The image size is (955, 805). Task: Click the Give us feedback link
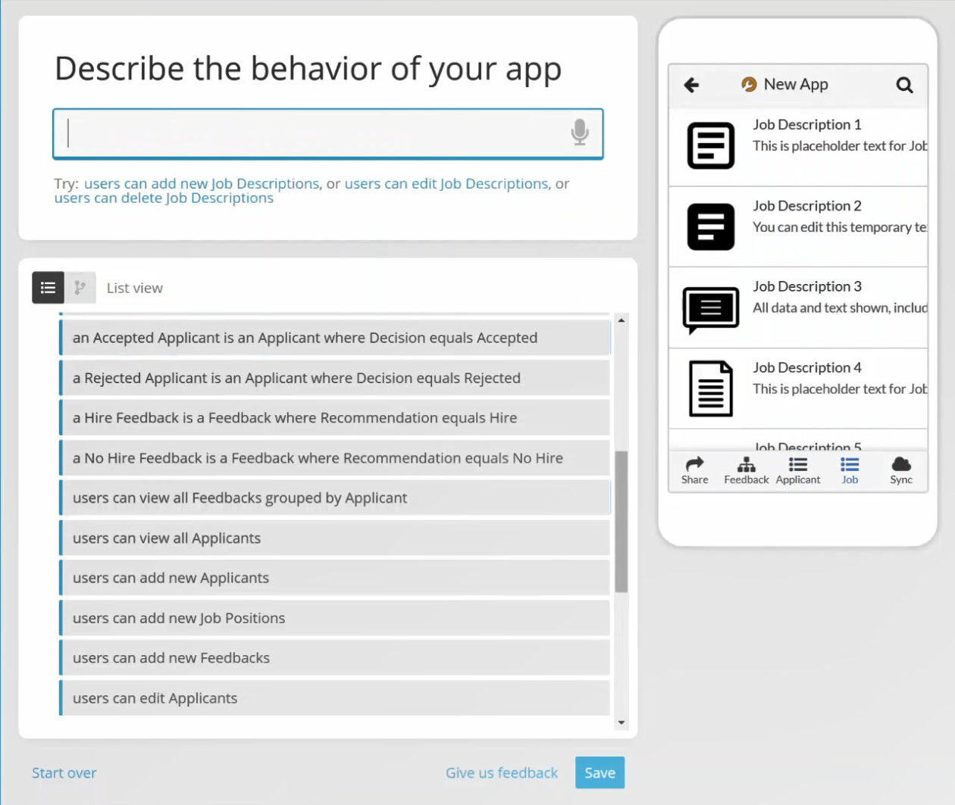[x=502, y=772]
